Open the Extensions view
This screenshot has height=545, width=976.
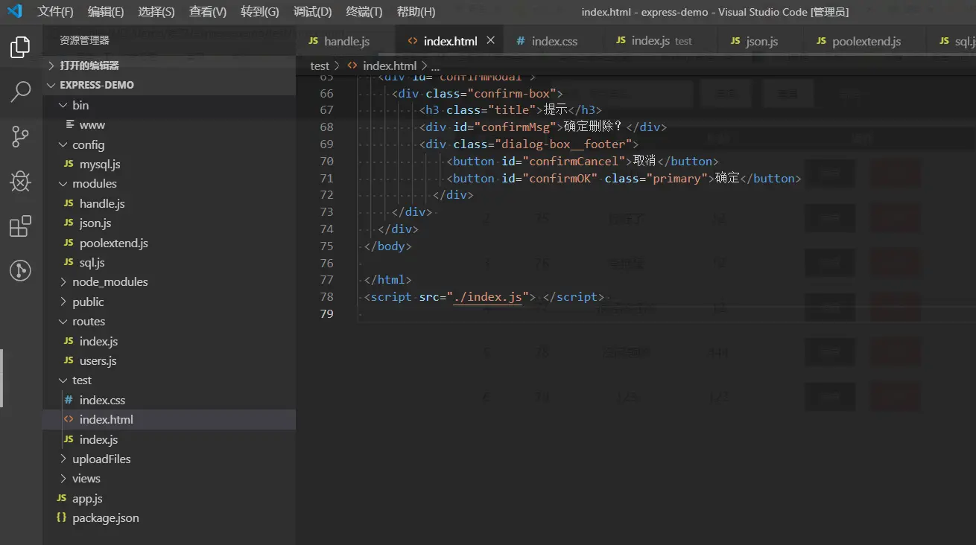tap(20, 226)
